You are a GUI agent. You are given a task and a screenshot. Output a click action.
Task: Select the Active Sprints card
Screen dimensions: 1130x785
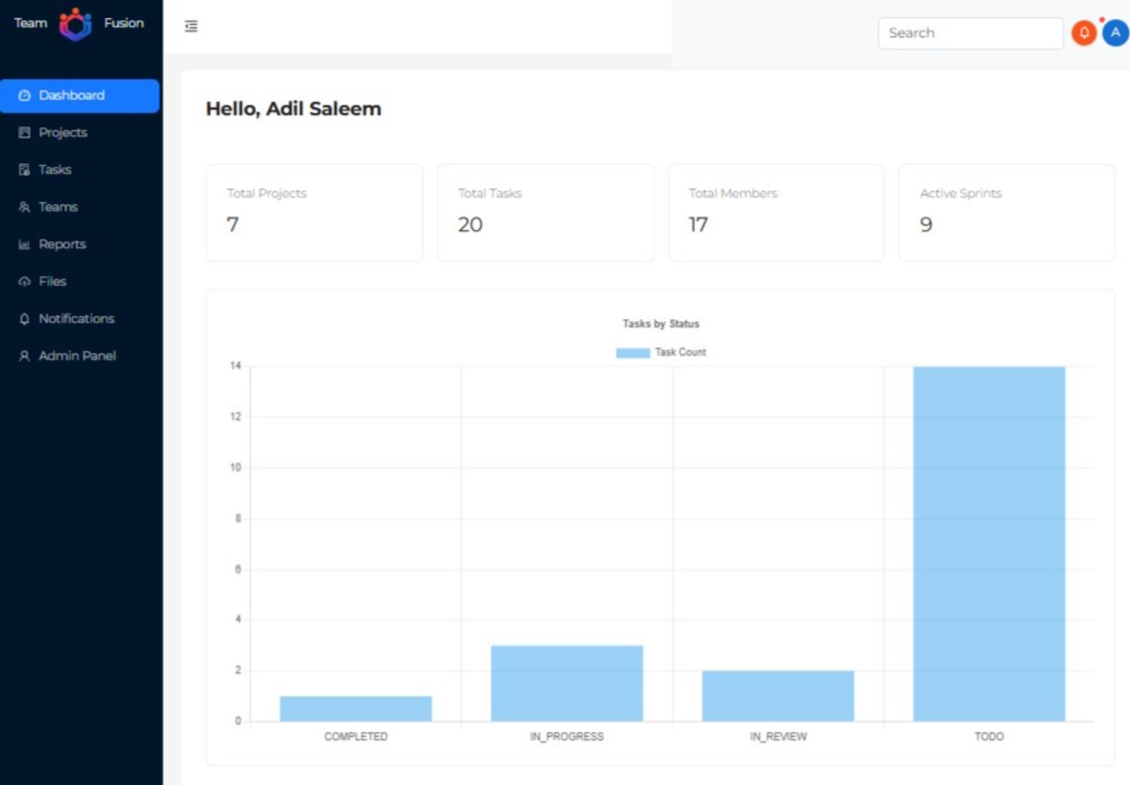(1006, 212)
